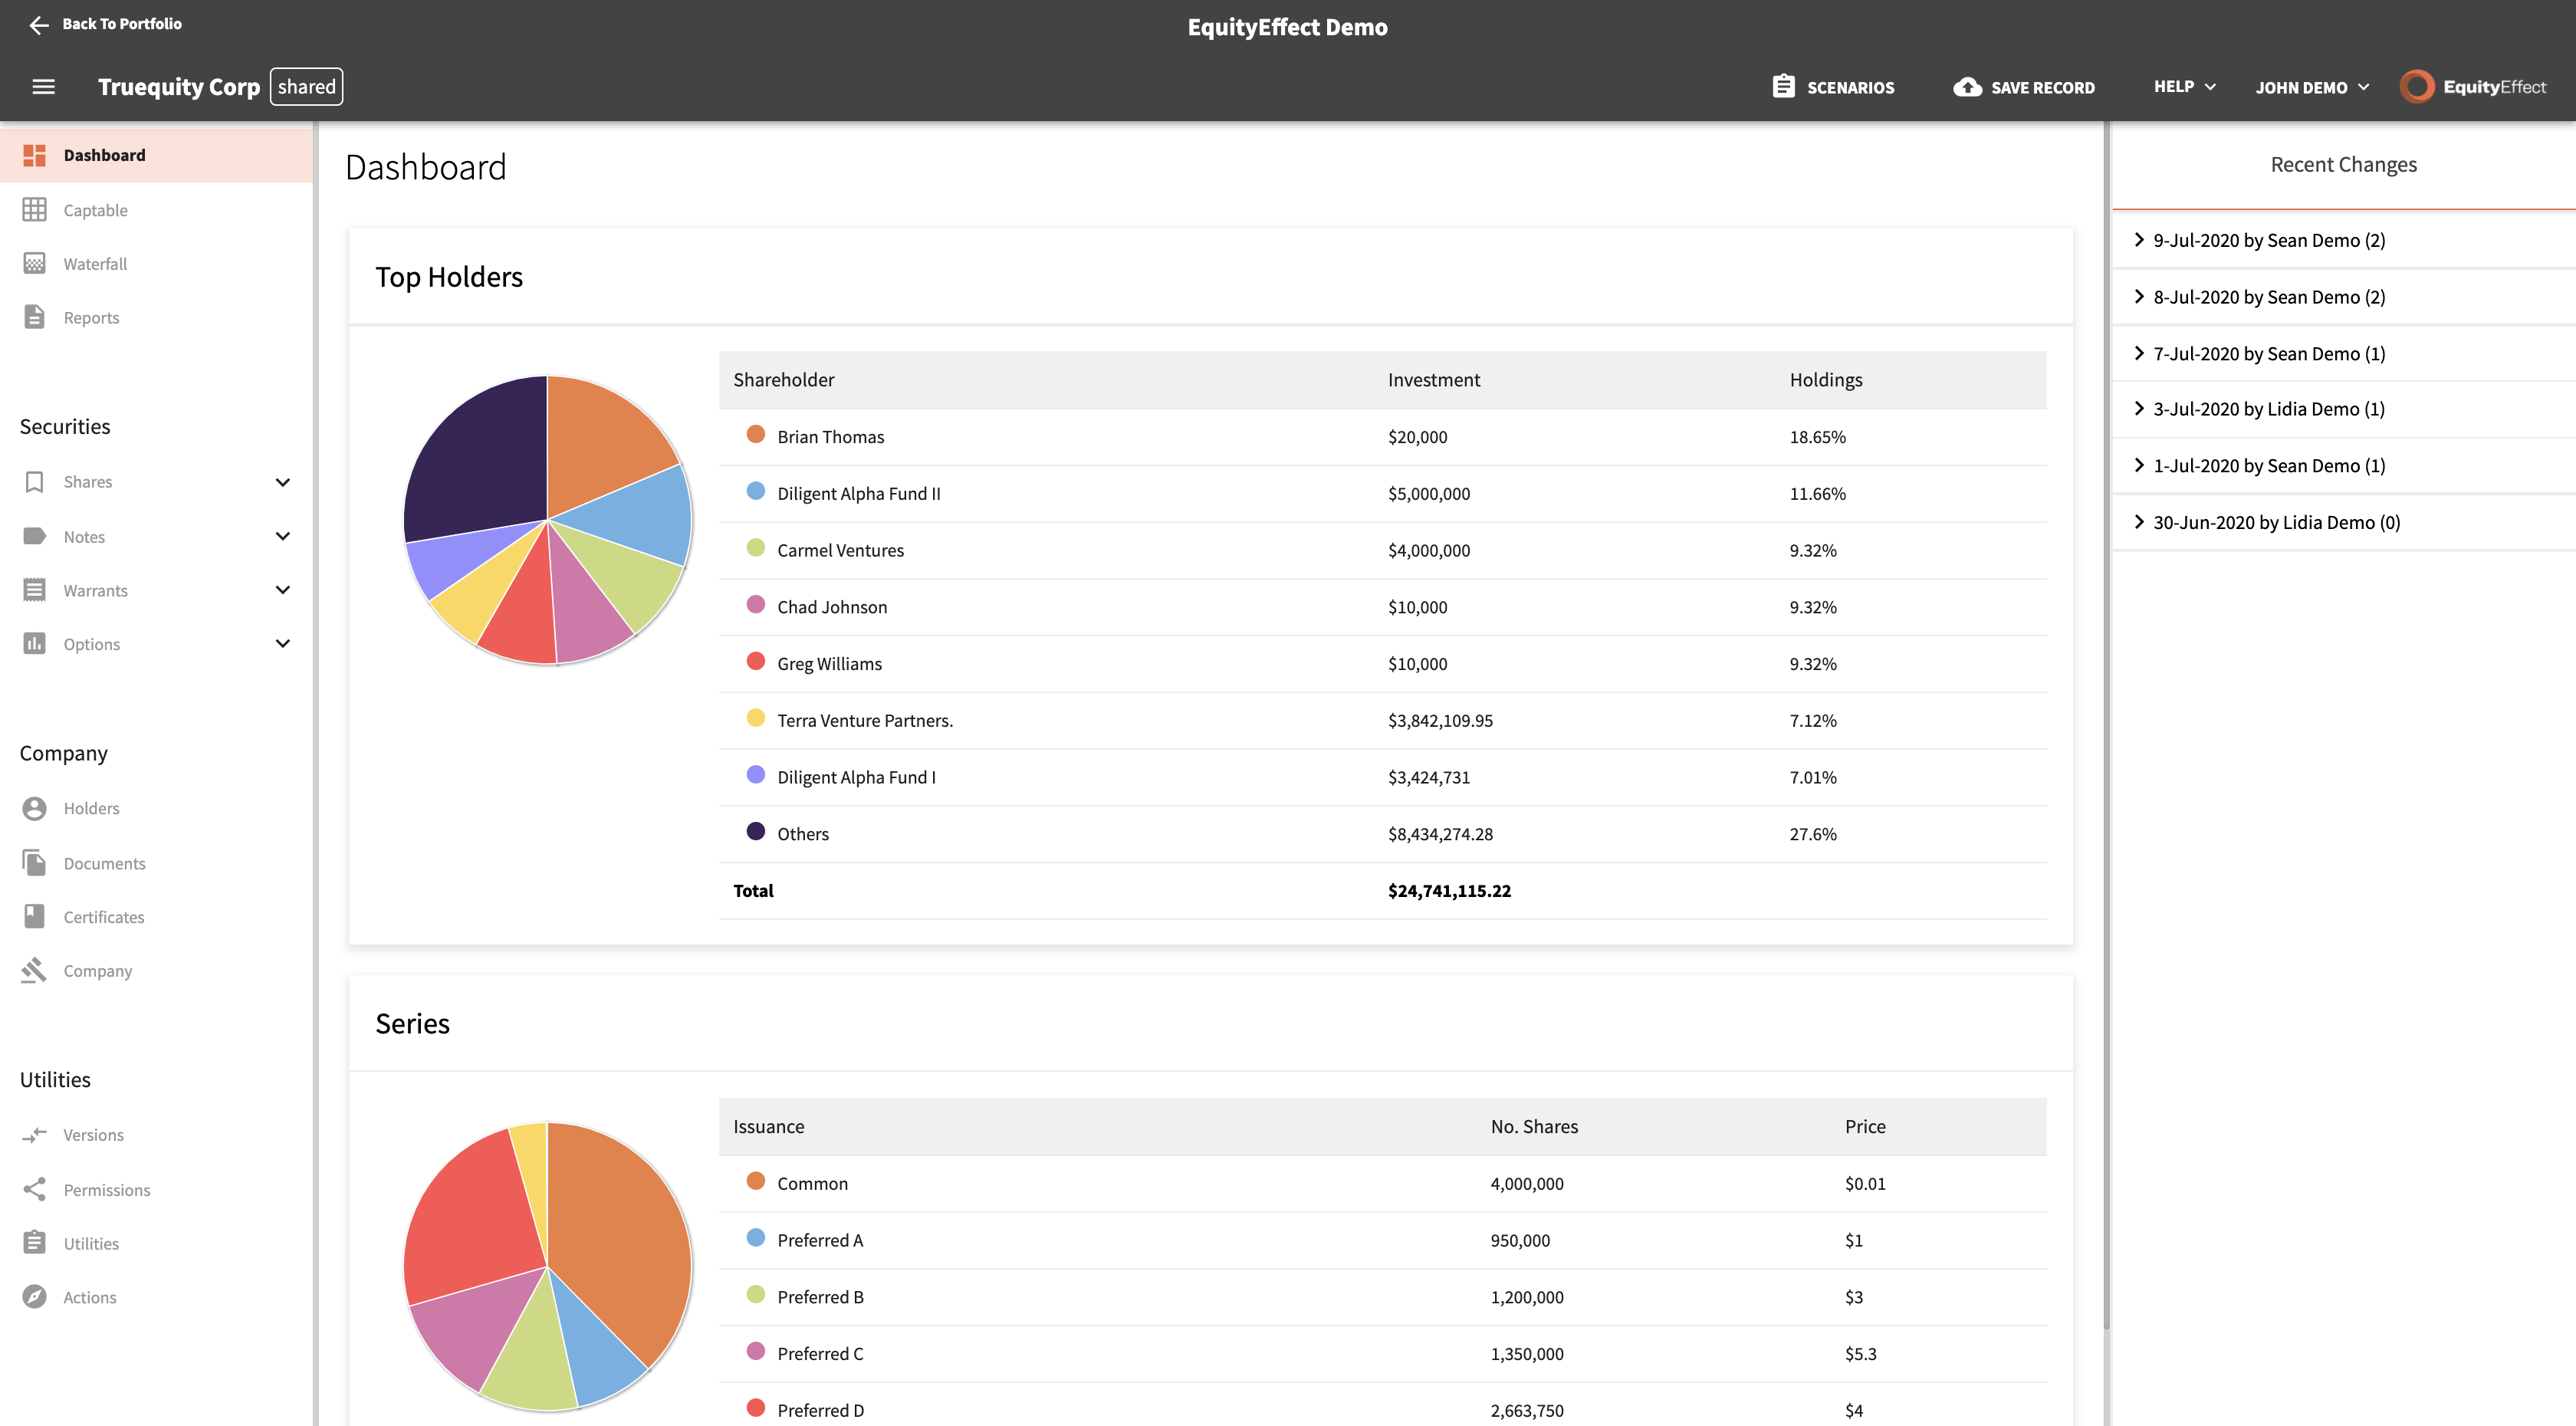Open the Certificates section
Viewport: 2576px width, 1426px height.
click(x=103, y=916)
